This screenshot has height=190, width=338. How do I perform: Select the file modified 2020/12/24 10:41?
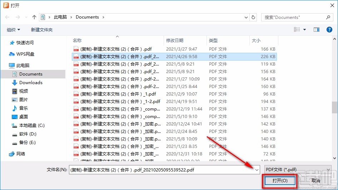(x=174, y=124)
